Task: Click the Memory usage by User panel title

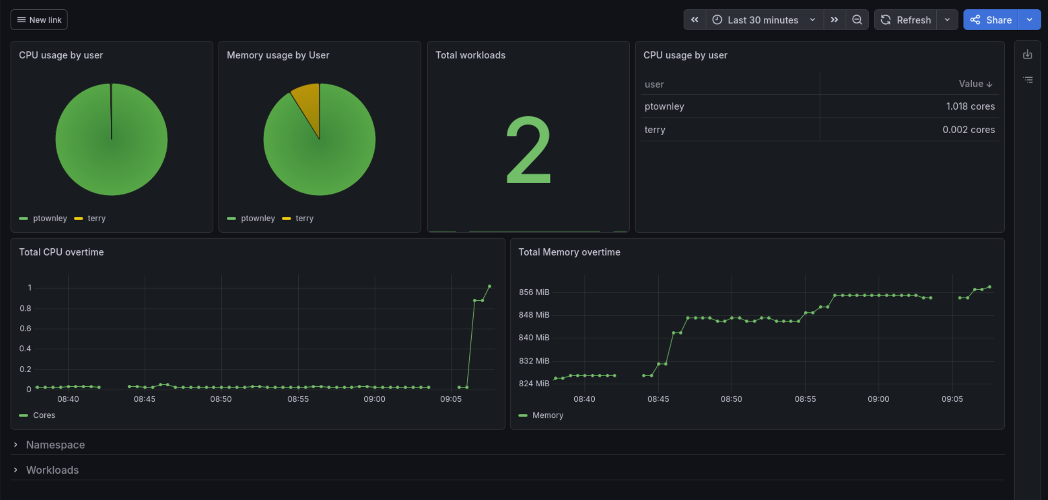Action: click(x=278, y=55)
